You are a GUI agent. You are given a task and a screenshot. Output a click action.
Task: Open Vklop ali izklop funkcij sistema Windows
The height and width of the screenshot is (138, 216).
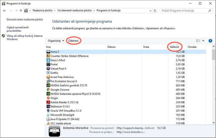point(25,38)
